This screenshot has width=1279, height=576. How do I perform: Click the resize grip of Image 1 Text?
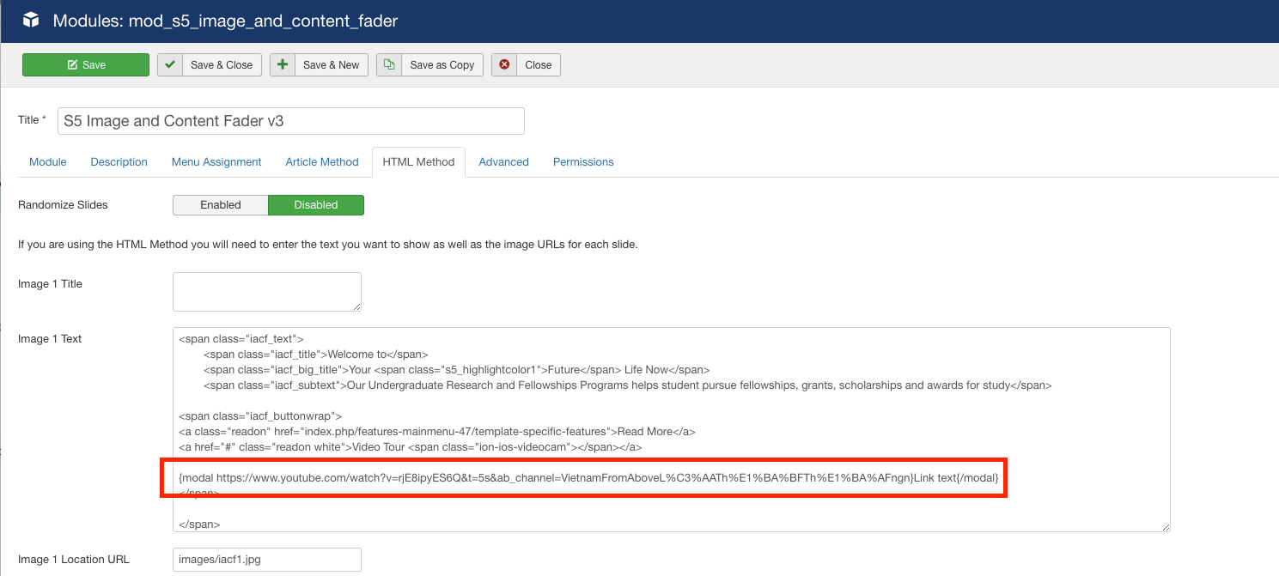pyautogui.click(x=1165, y=526)
